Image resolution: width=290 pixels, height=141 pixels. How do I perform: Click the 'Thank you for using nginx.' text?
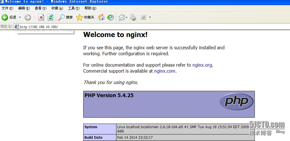tap(111, 82)
